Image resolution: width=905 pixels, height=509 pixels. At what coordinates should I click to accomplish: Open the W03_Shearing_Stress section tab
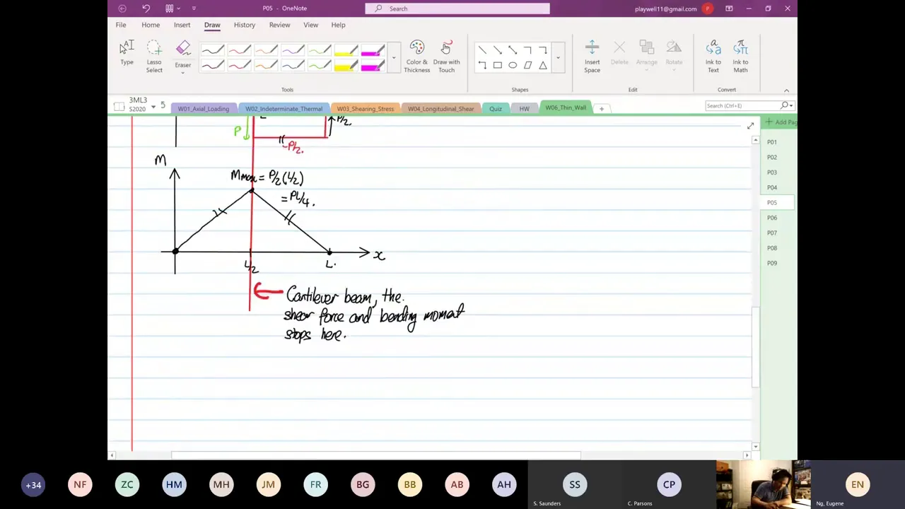point(365,109)
